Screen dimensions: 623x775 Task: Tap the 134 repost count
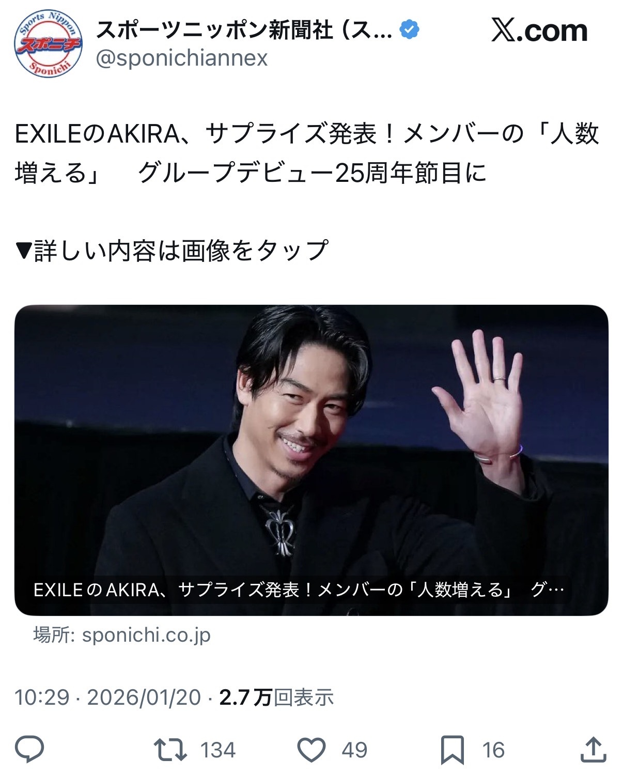pyautogui.click(x=218, y=750)
